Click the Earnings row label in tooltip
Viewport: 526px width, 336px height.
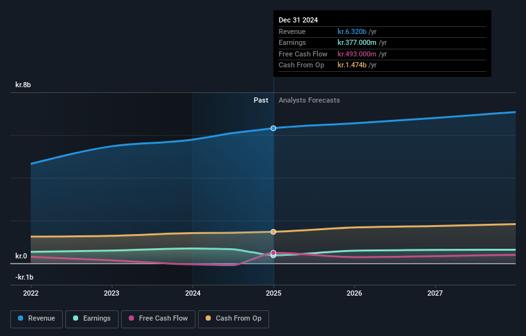[x=292, y=42]
